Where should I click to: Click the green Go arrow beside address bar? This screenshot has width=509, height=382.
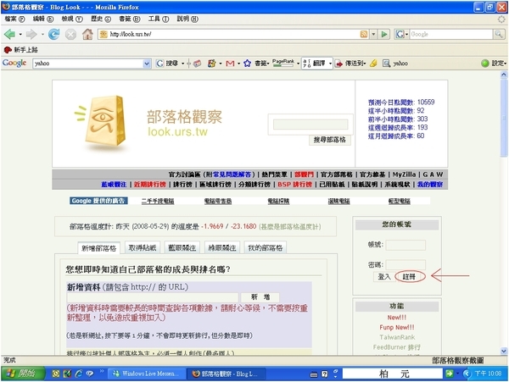(x=384, y=34)
